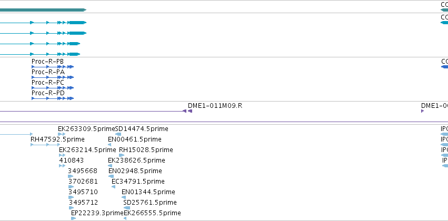Select the thick dark teal gene bar at top
This screenshot has width=448, height=221.
[43, 10]
